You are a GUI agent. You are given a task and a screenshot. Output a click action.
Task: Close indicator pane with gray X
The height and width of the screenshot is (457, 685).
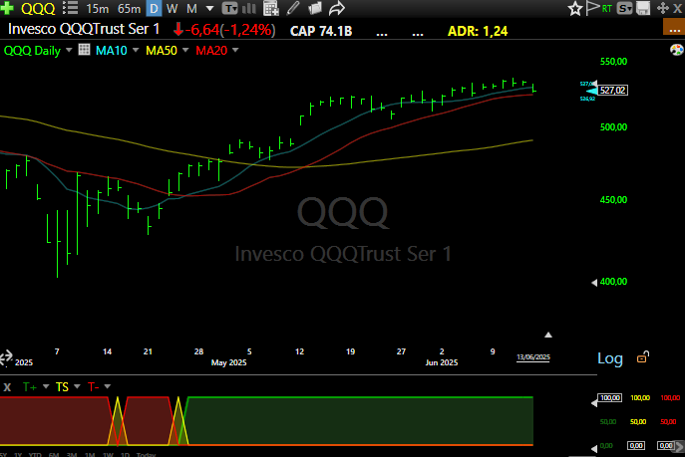[x=7, y=387]
